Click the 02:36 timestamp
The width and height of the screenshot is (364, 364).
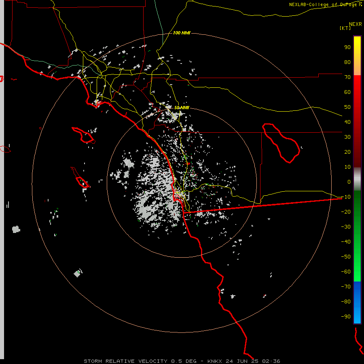(x=271, y=361)
